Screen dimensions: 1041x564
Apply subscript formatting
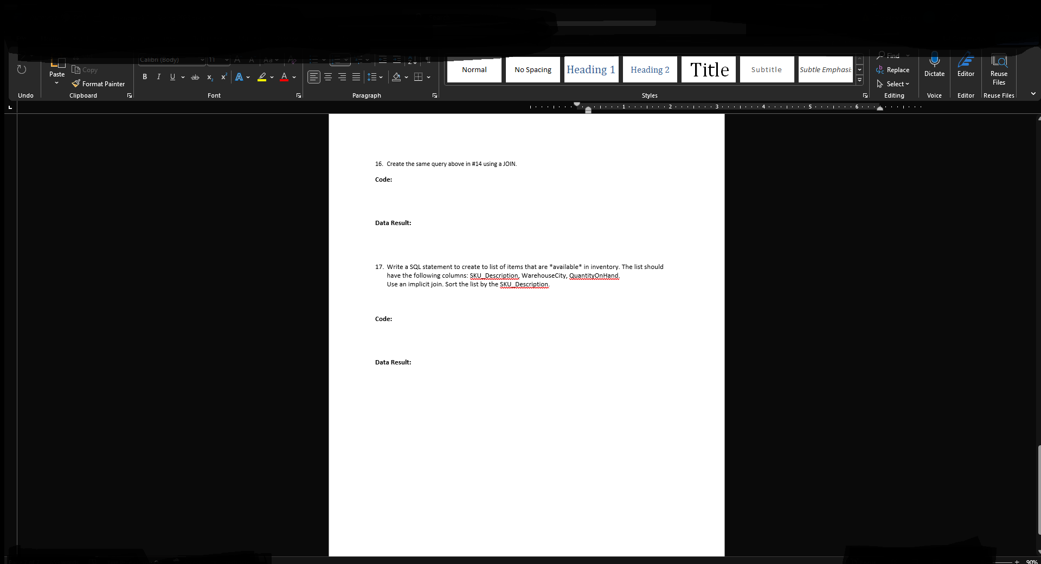pos(210,77)
